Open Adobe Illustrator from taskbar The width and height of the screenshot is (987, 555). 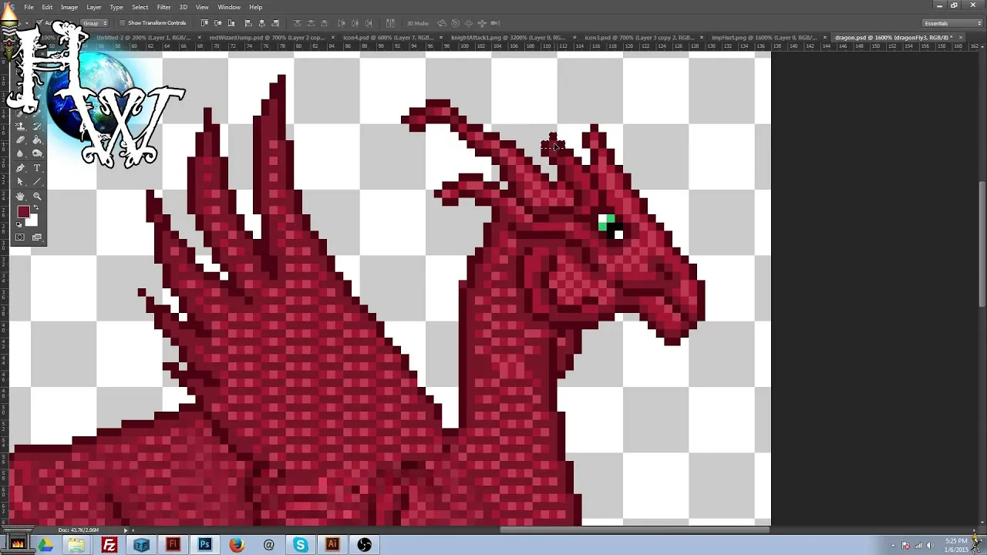tap(332, 545)
